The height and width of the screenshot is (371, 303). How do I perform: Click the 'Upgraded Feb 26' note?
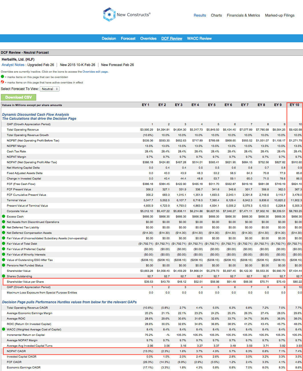point(40,65)
